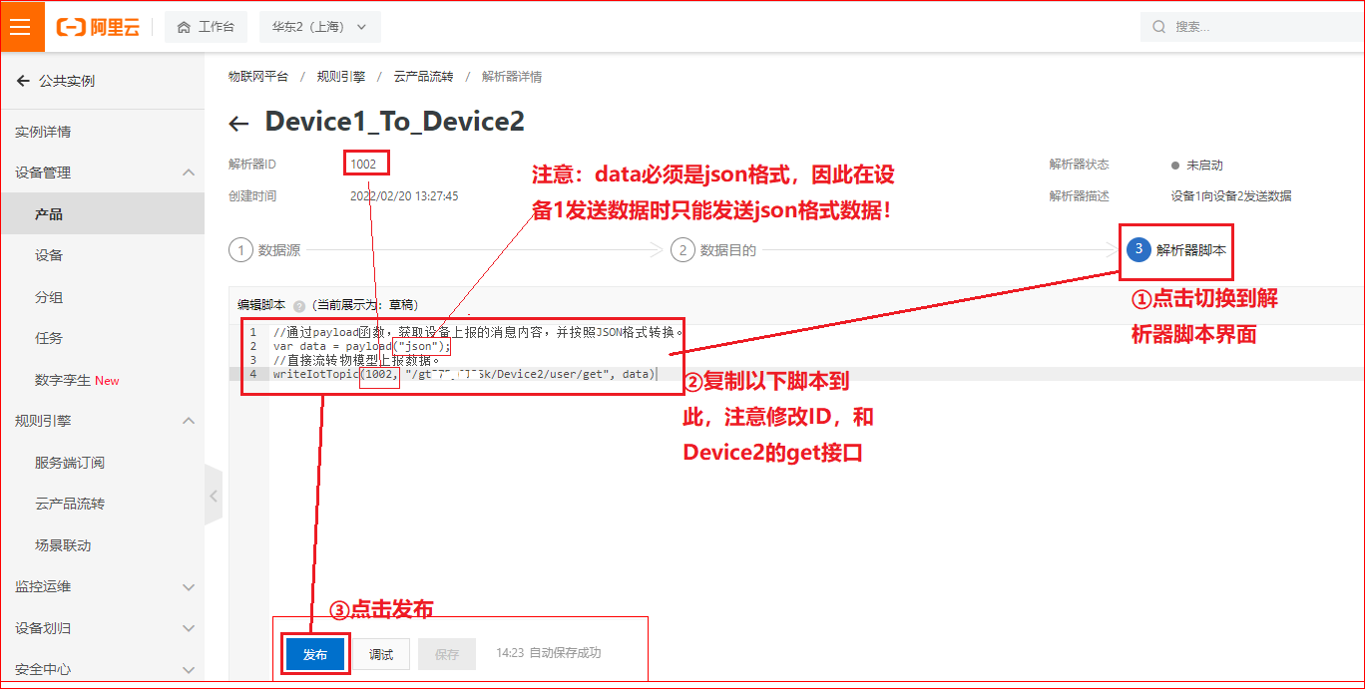Click the 发布 button
The width and height of the screenshot is (1365, 689).
[x=315, y=654]
